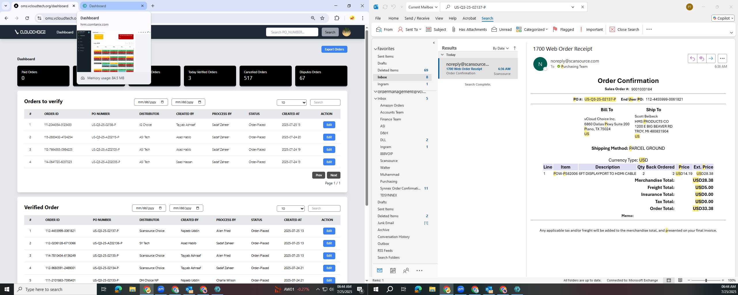Click Next in Orders to verify pagination
Viewport: 738px width, 295px height.
[334, 175]
